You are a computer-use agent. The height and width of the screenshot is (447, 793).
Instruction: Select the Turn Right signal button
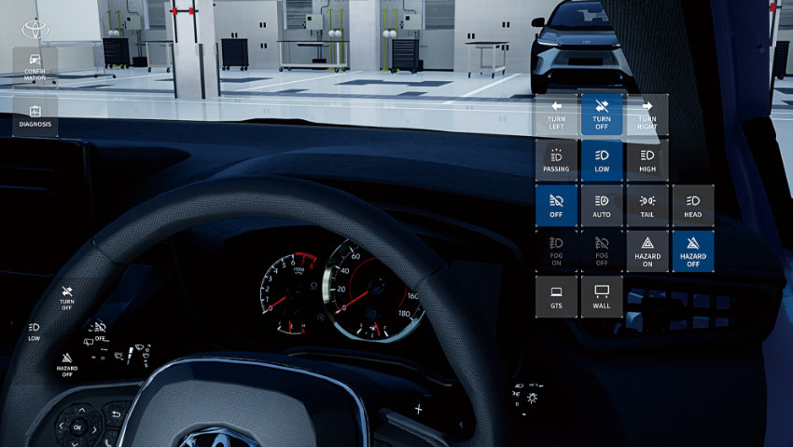647,114
